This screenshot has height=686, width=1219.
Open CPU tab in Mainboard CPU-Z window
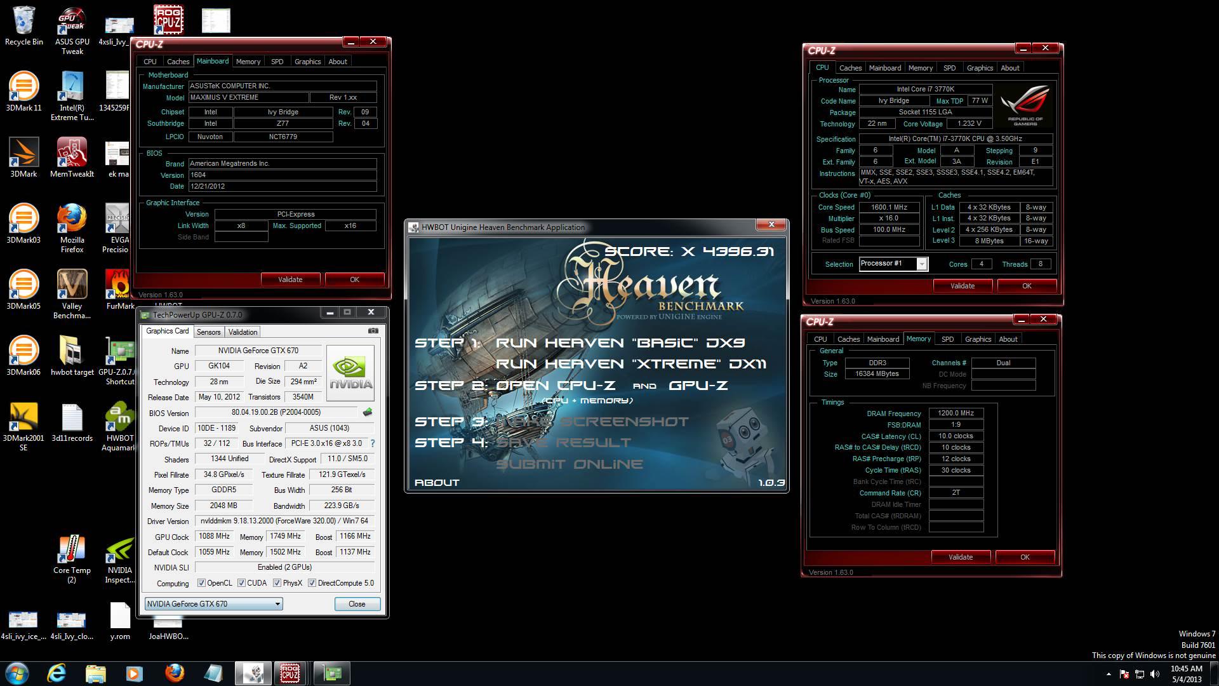(150, 62)
